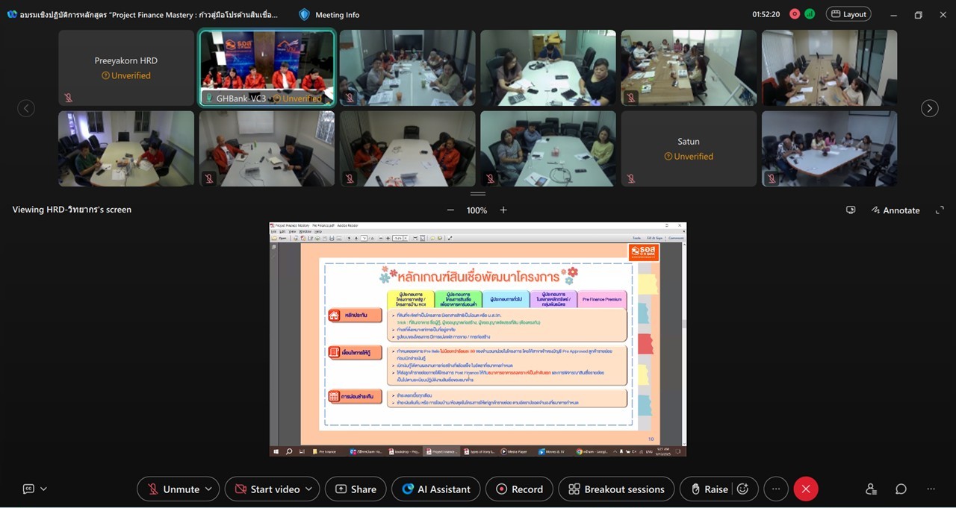Unmute your microphone
Image resolution: width=956 pixels, height=508 pixels.
coord(173,489)
